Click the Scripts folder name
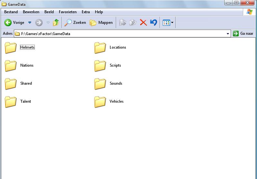Image resolution: width=257 pixels, height=179 pixels. click(x=115, y=65)
